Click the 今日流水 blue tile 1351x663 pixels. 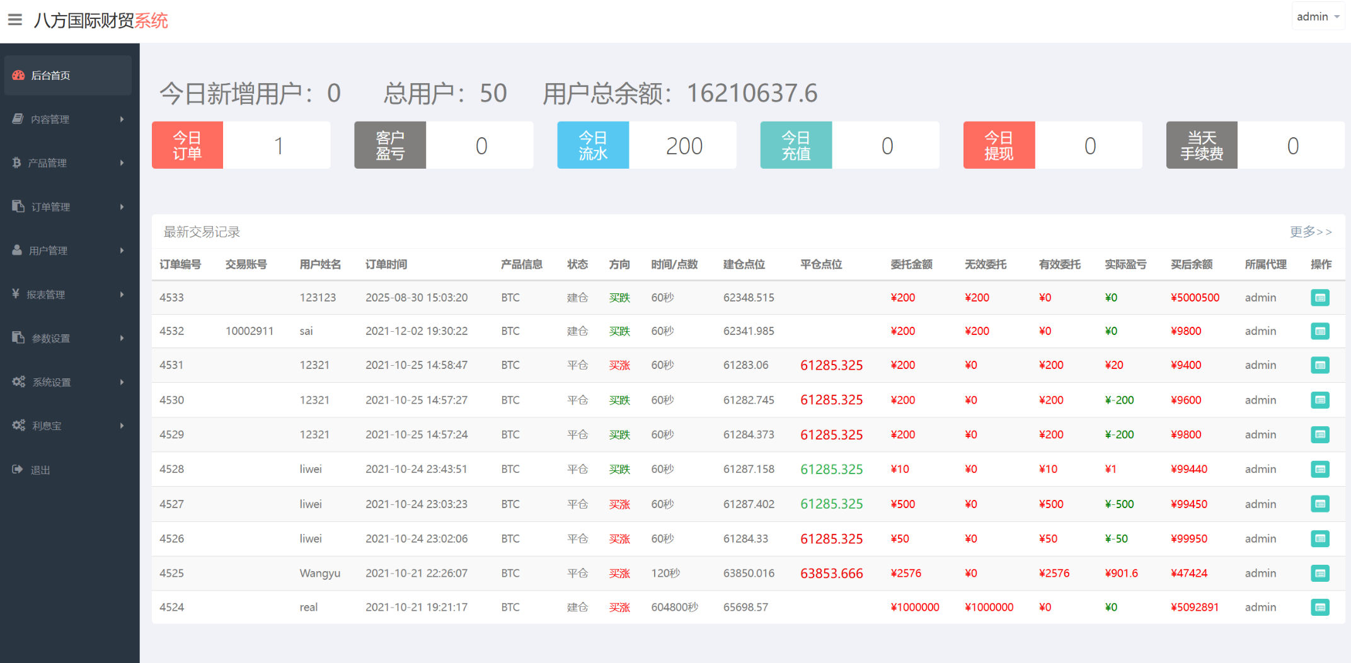point(592,145)
